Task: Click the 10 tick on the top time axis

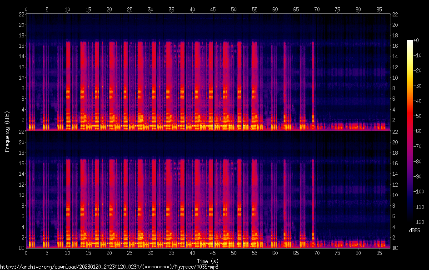Action: click(x=68, y=9)
